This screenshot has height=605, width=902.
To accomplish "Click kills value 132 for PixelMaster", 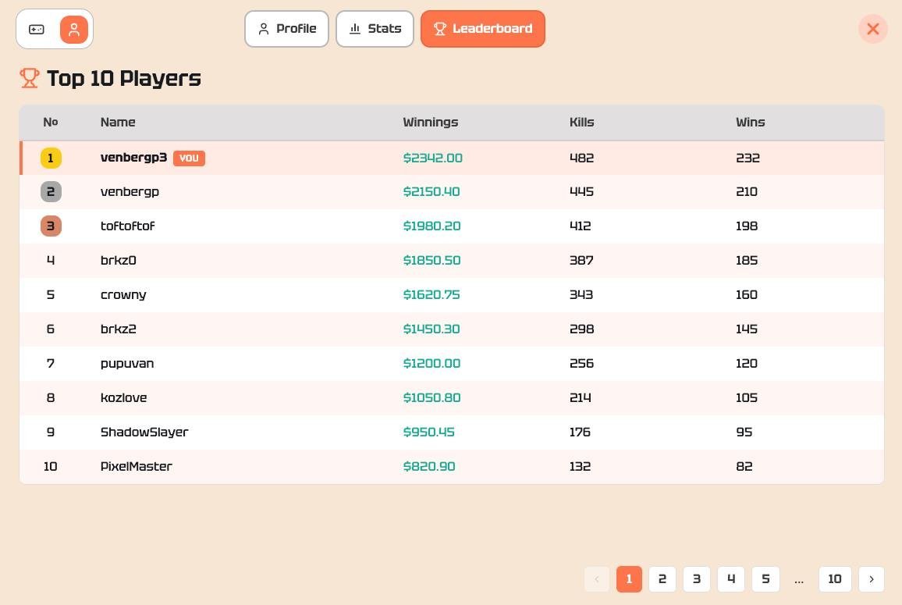I will pos(581,466).
